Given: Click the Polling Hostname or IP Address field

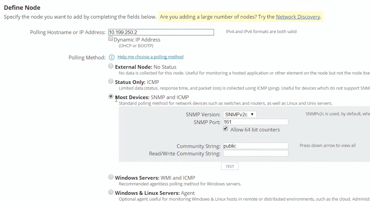Looking at the screenshot, I should [161, 32].
